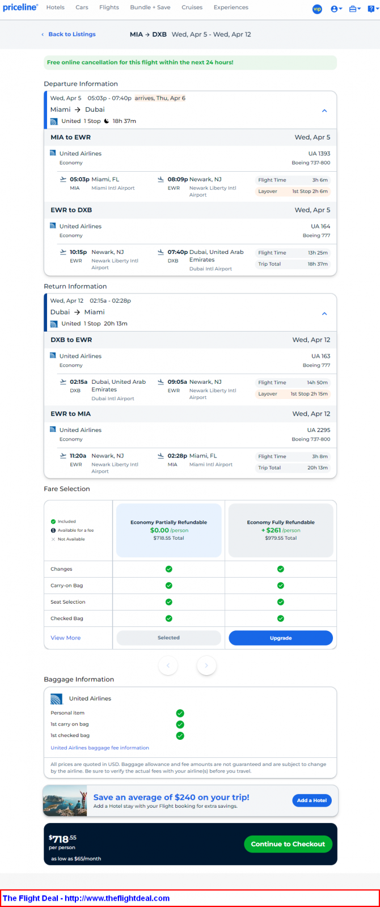Click Changes checkmark under Fully Refundable
380x907 pixels.
click(281, 569)
